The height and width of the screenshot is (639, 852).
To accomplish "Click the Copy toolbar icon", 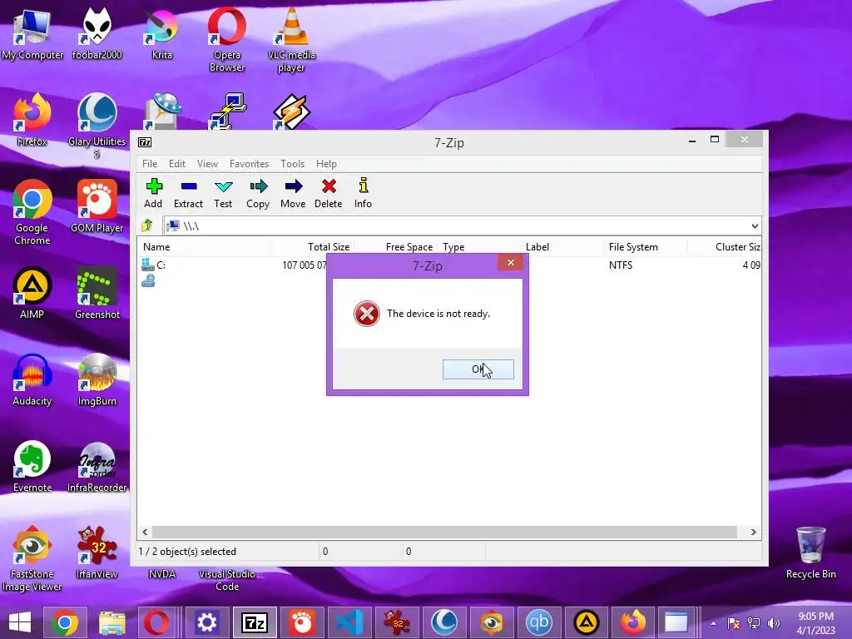I will 258,193.
